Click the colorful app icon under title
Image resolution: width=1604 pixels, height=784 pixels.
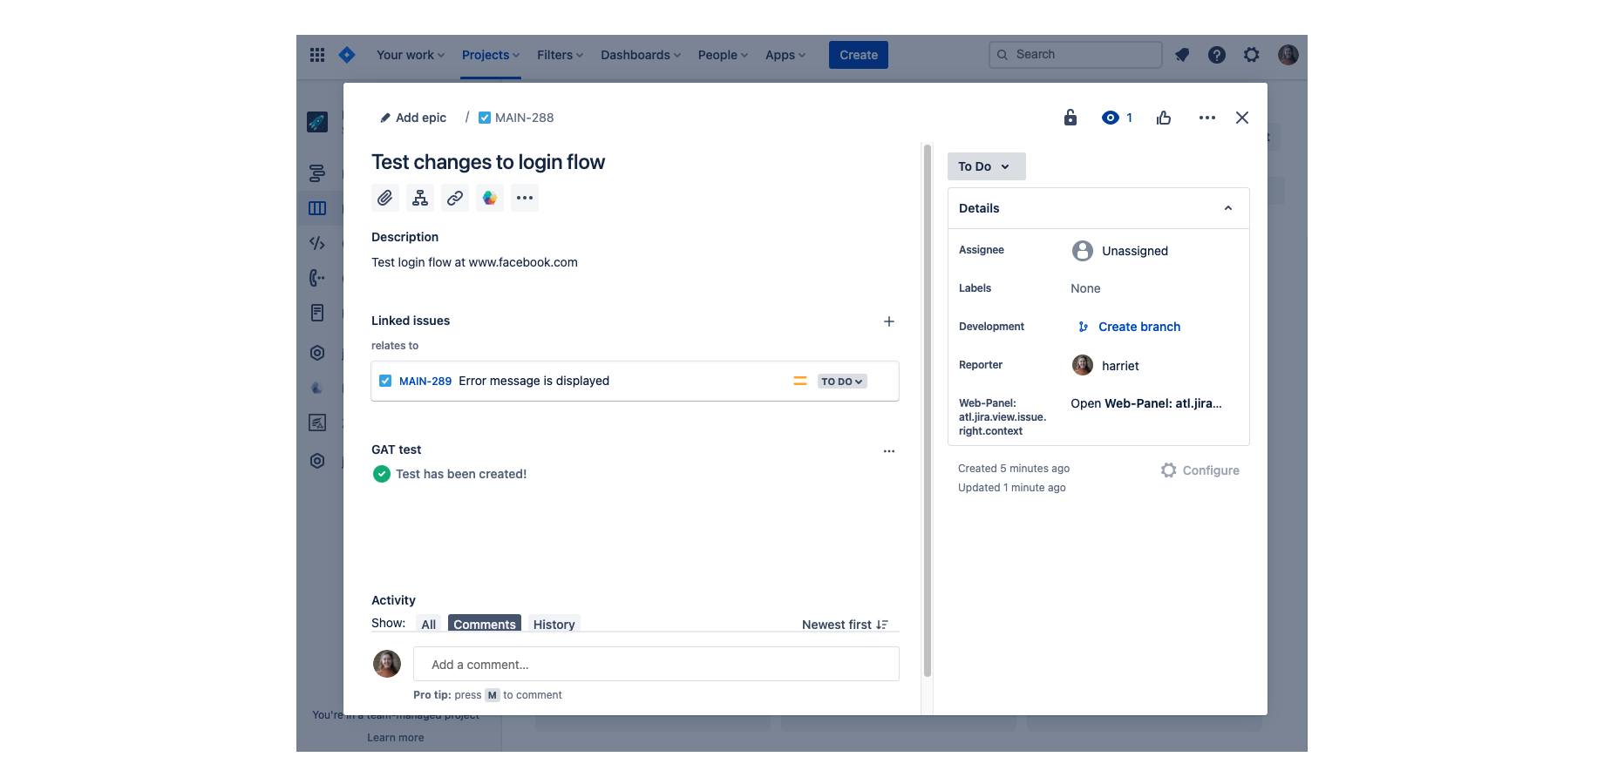coord(490,198)
